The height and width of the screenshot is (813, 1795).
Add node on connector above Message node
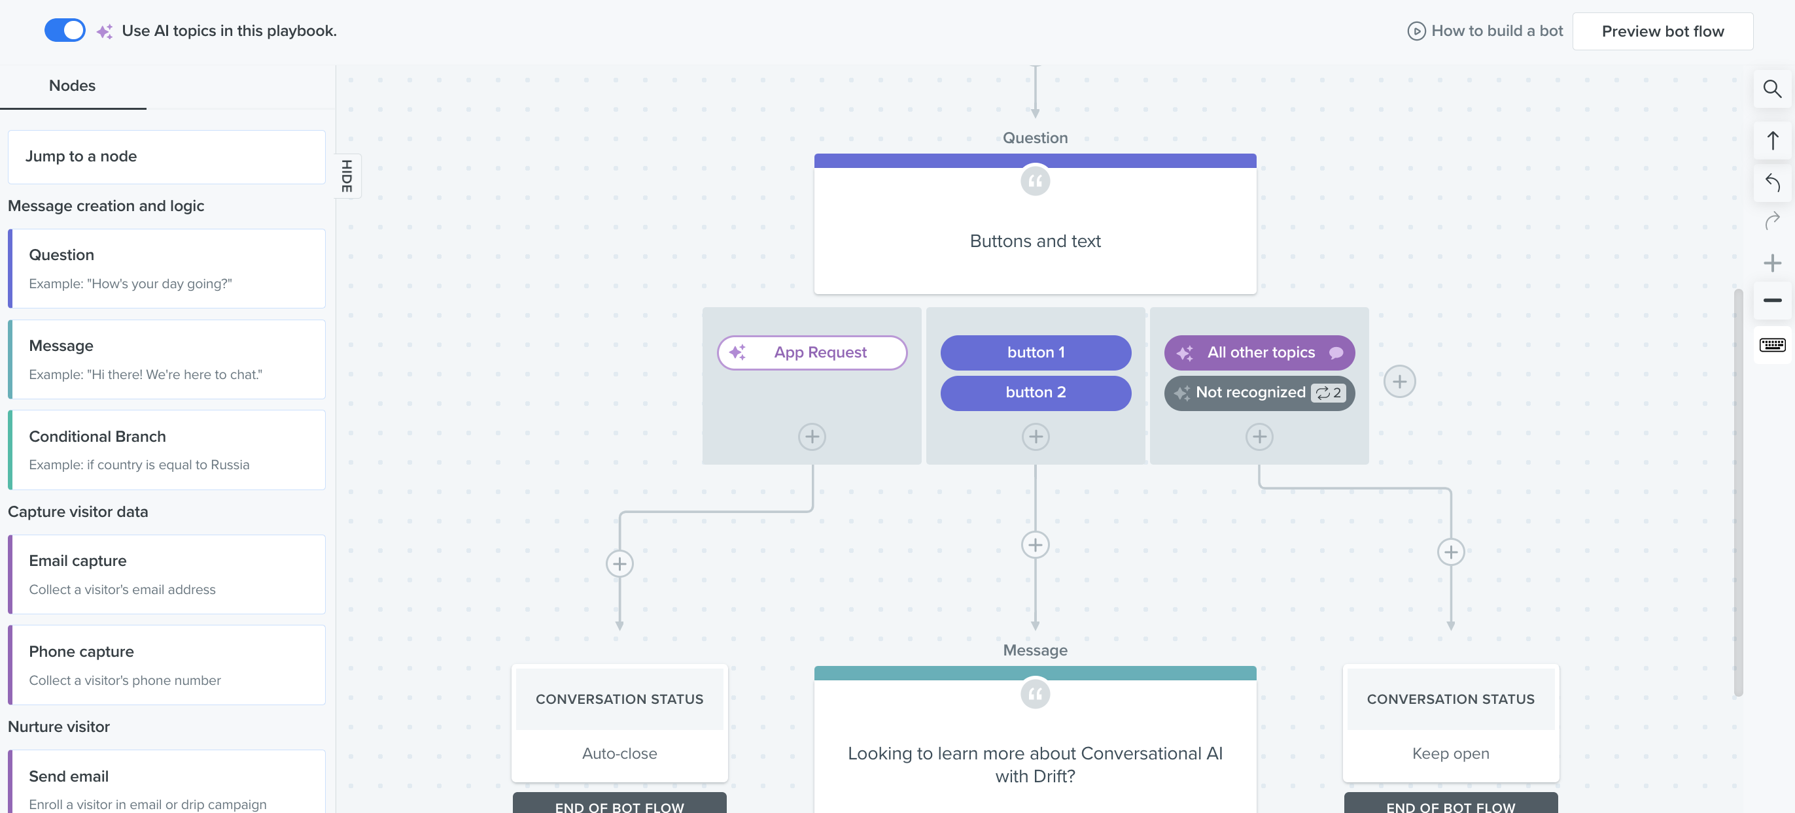pos(1036,545)
